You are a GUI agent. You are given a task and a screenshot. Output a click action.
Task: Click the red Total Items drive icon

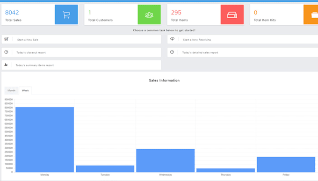coord(232,14)
